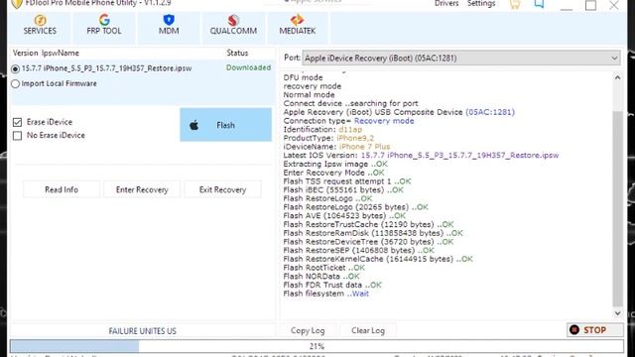
Task: Click 'Flash RestoreKernelCache' log line
Action: [x=378, y=259]
